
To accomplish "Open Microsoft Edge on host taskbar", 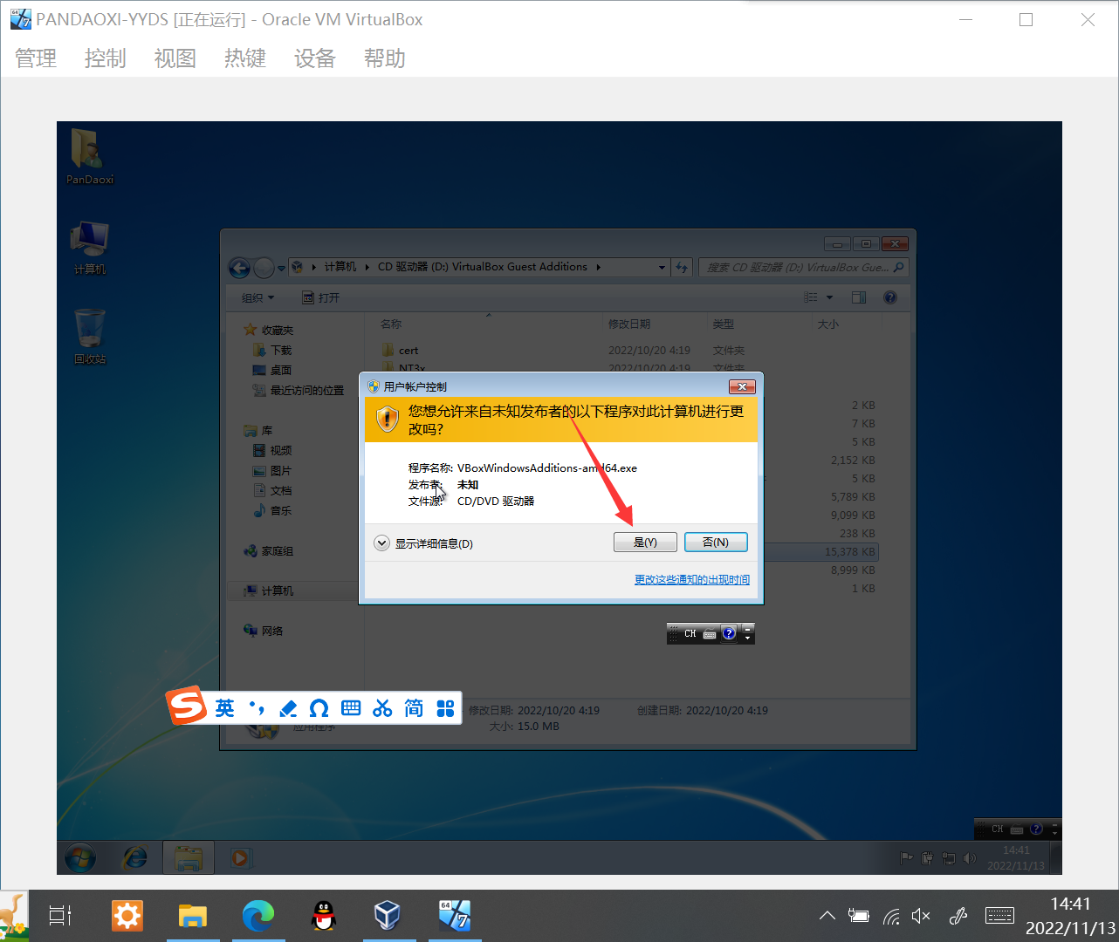I will tap(258, 915).
